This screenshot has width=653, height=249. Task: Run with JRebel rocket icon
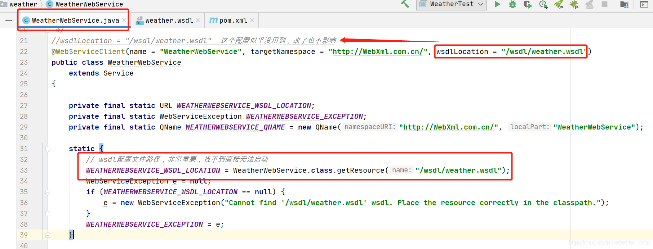559,4
